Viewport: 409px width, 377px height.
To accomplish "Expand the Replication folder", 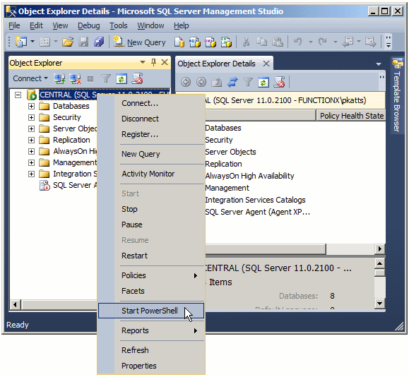I will click(31, 140).
